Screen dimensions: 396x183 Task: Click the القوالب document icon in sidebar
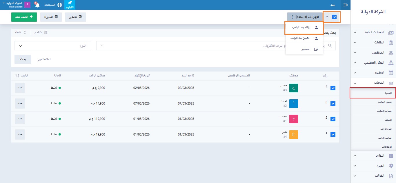pyautogui.click(x=391, y=176)
